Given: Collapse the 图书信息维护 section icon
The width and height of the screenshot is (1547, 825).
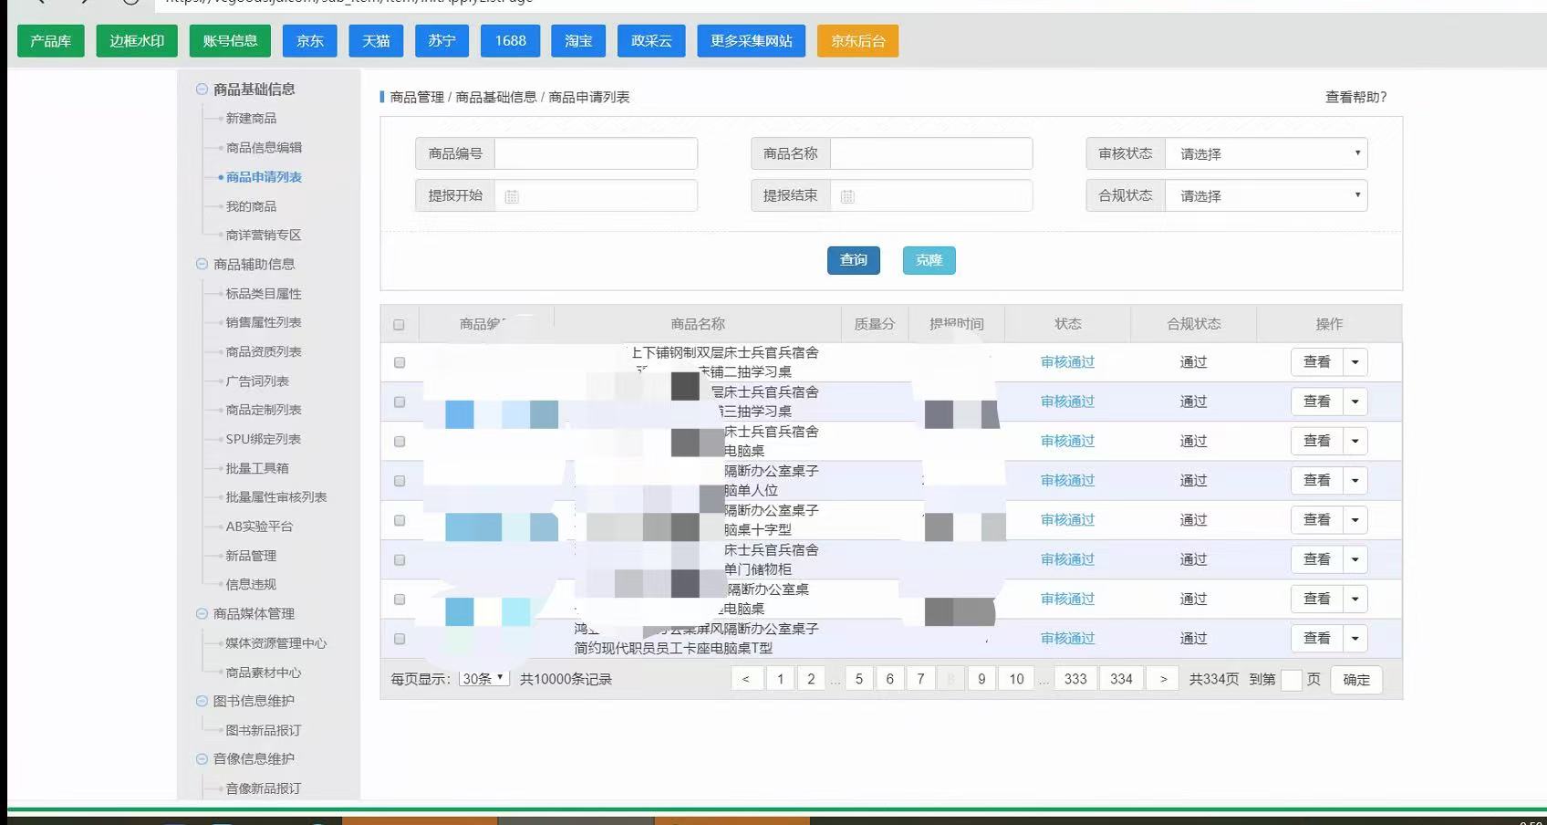Looking at the screenshot, I should (202, 701).
